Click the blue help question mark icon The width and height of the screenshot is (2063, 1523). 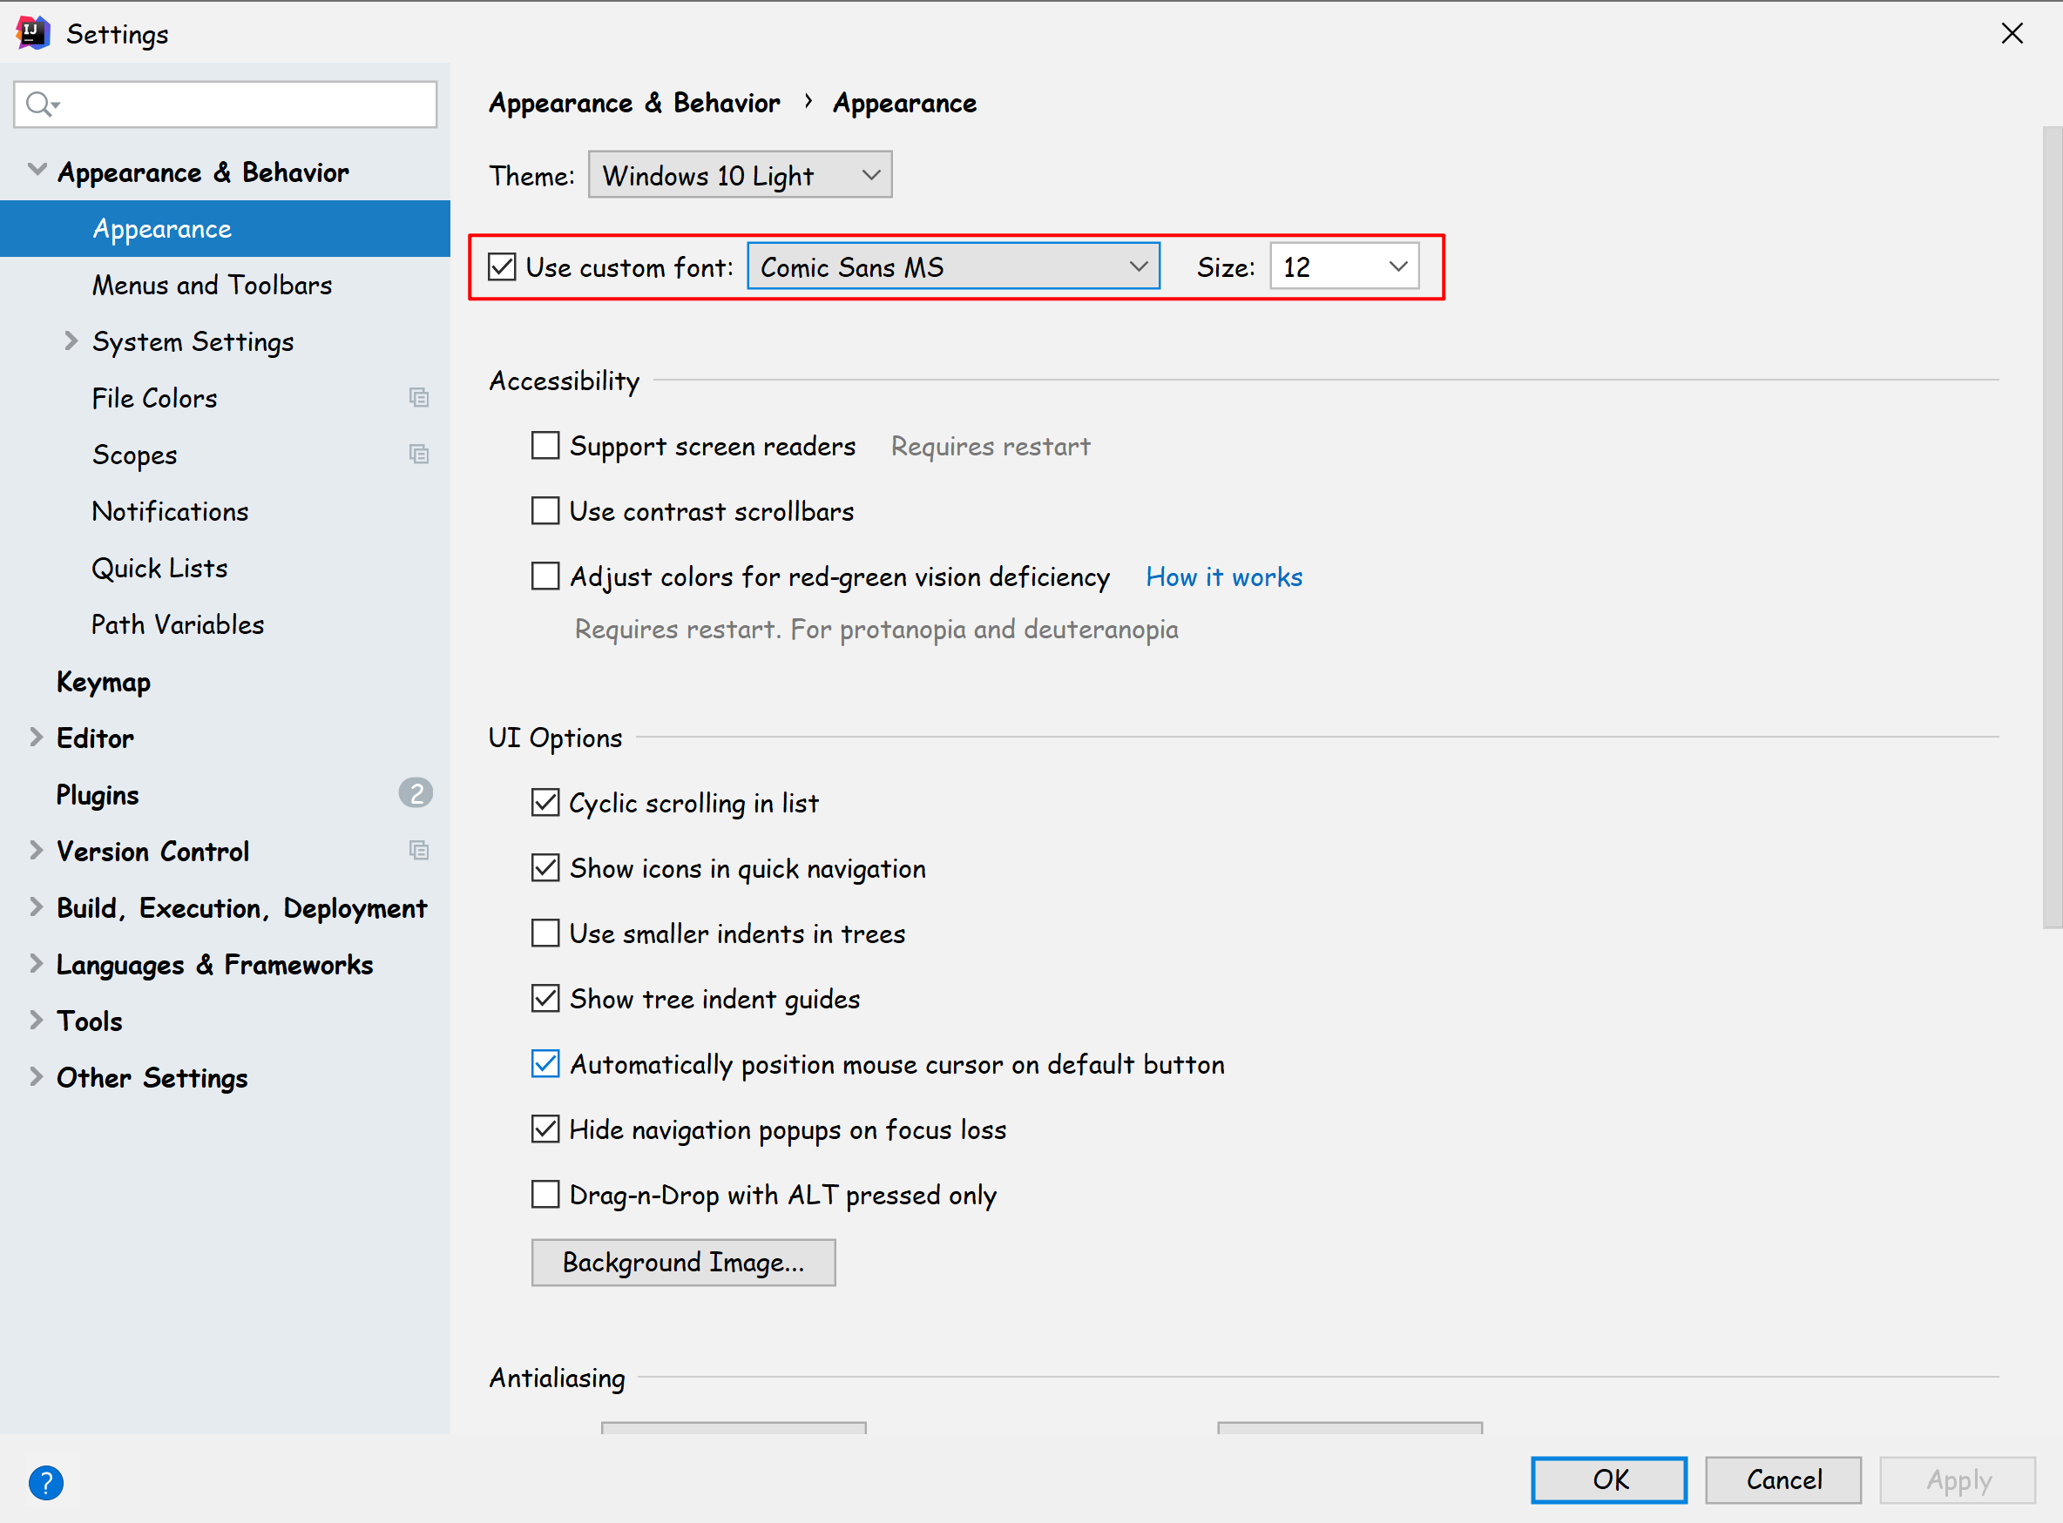click(x=45, y=1481)
